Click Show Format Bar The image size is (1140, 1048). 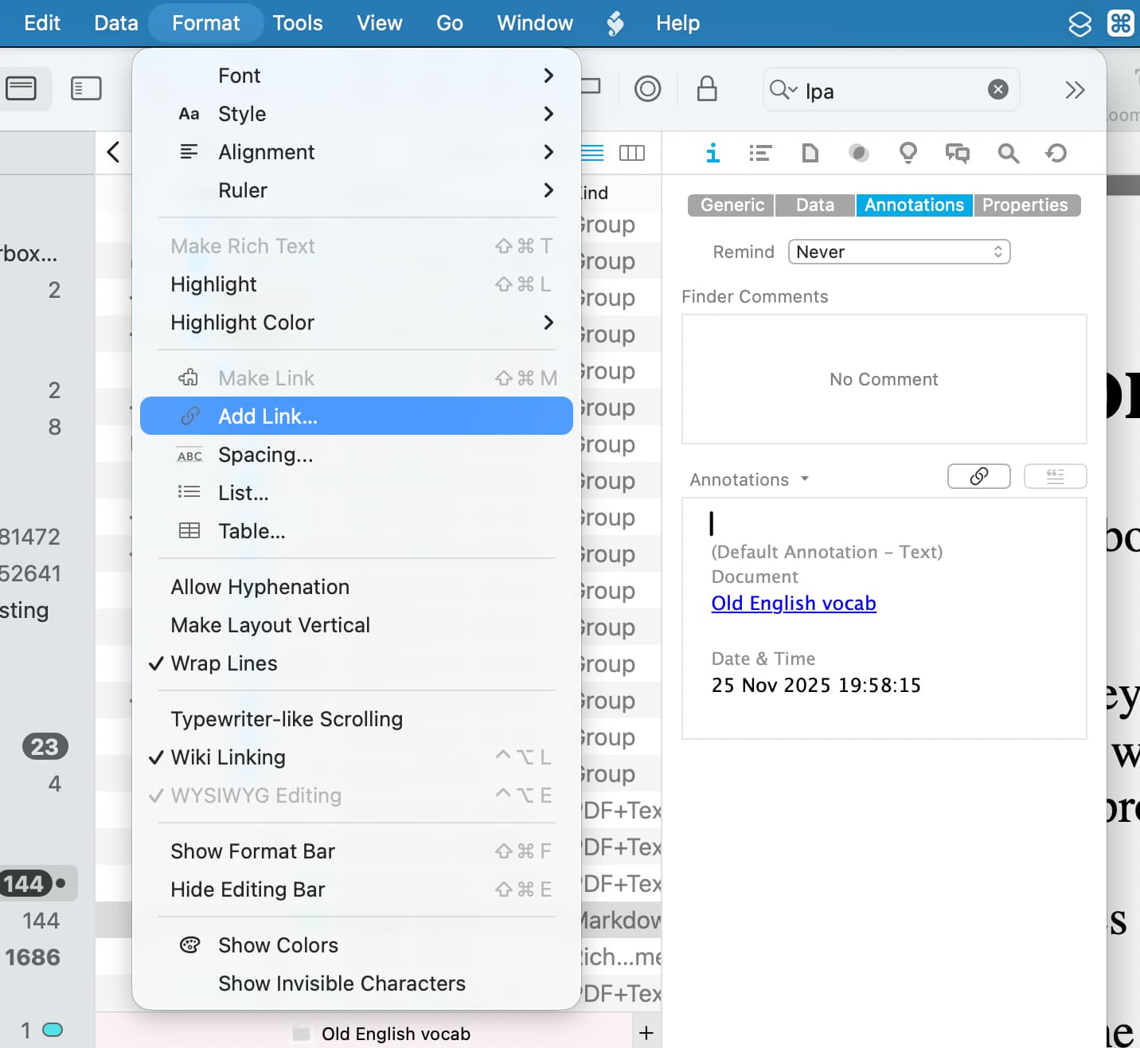pyautogui.click(x=252, y=851)
